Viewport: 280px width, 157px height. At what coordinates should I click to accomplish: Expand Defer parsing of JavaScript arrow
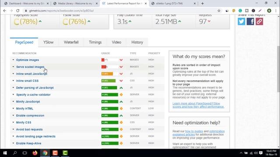click(x=13, y=88)
